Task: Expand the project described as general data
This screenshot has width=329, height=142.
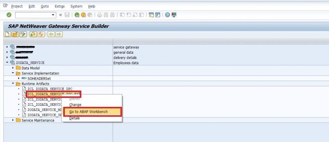Action: pos(7,52)
